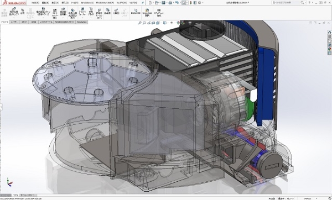332x200 pixels.
Task: Click Show Hidden Components tool
Action: [x=72, y=13]
